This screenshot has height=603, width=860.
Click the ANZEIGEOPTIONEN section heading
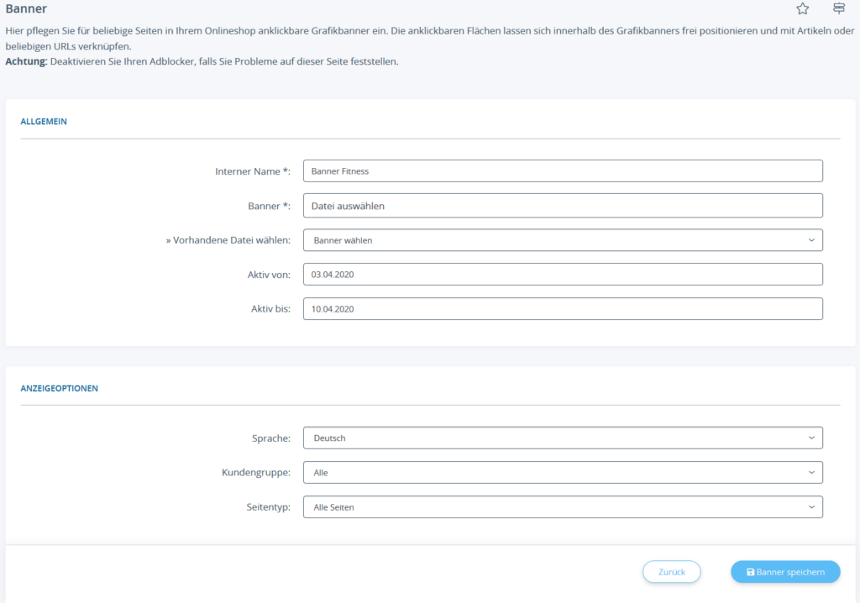pos(59,389)
